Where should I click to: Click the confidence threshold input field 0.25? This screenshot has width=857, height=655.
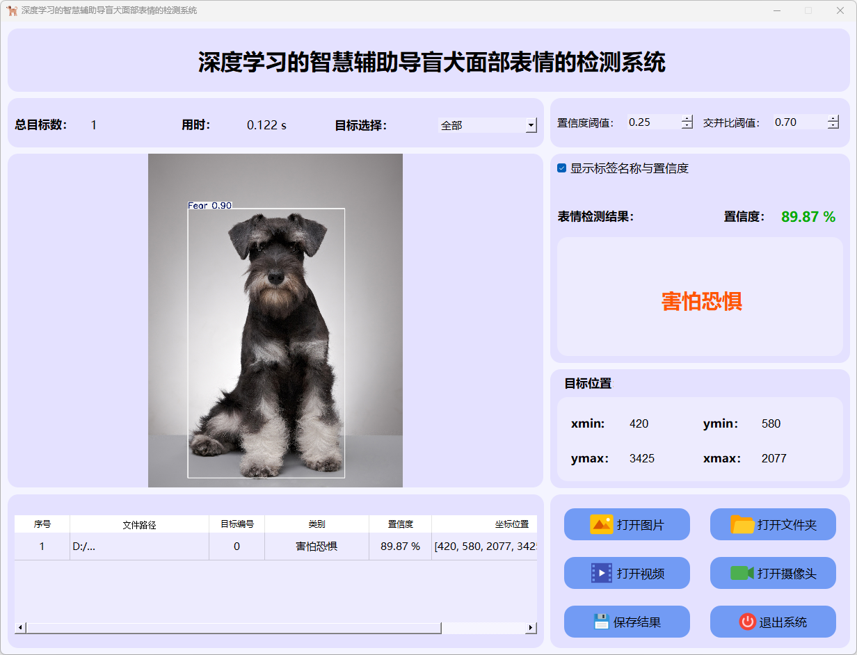[x=652, y=122]
